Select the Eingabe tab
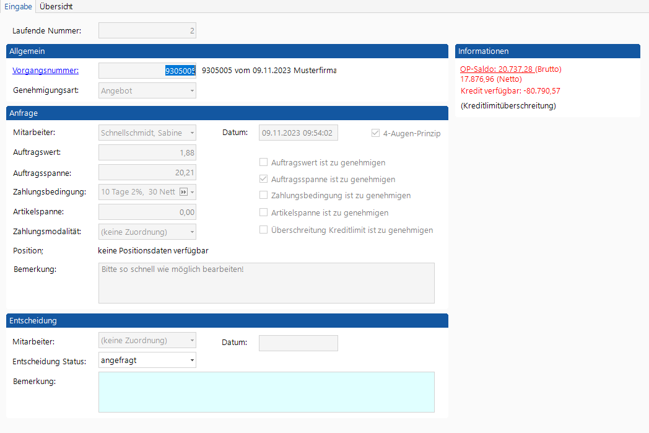The width and height of the screenshot is (649, 433). point(17,7)
